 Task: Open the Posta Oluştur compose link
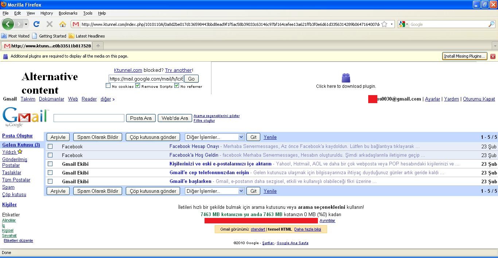[17, 136]
